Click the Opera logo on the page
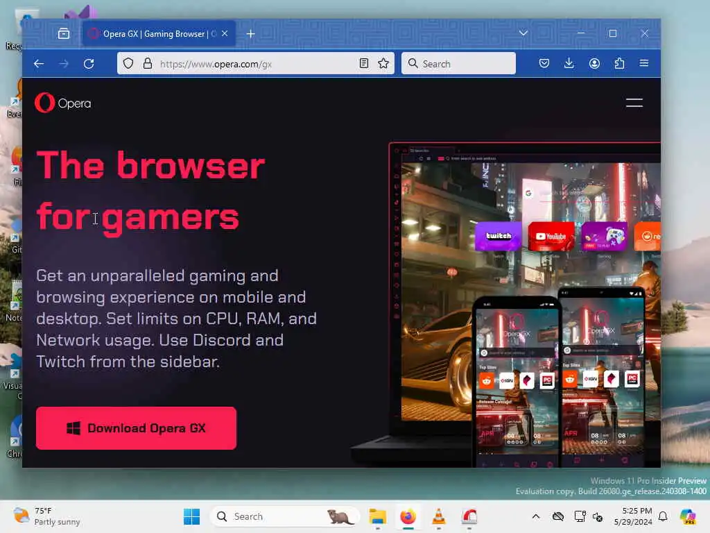The image size is (710, 533). [63, 103]
